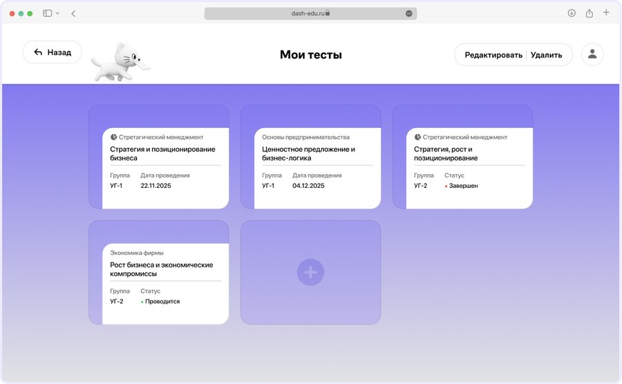Click group УГ-2 on Проводится card
Viewport: 622px width, 384px height.
[117, 301]
